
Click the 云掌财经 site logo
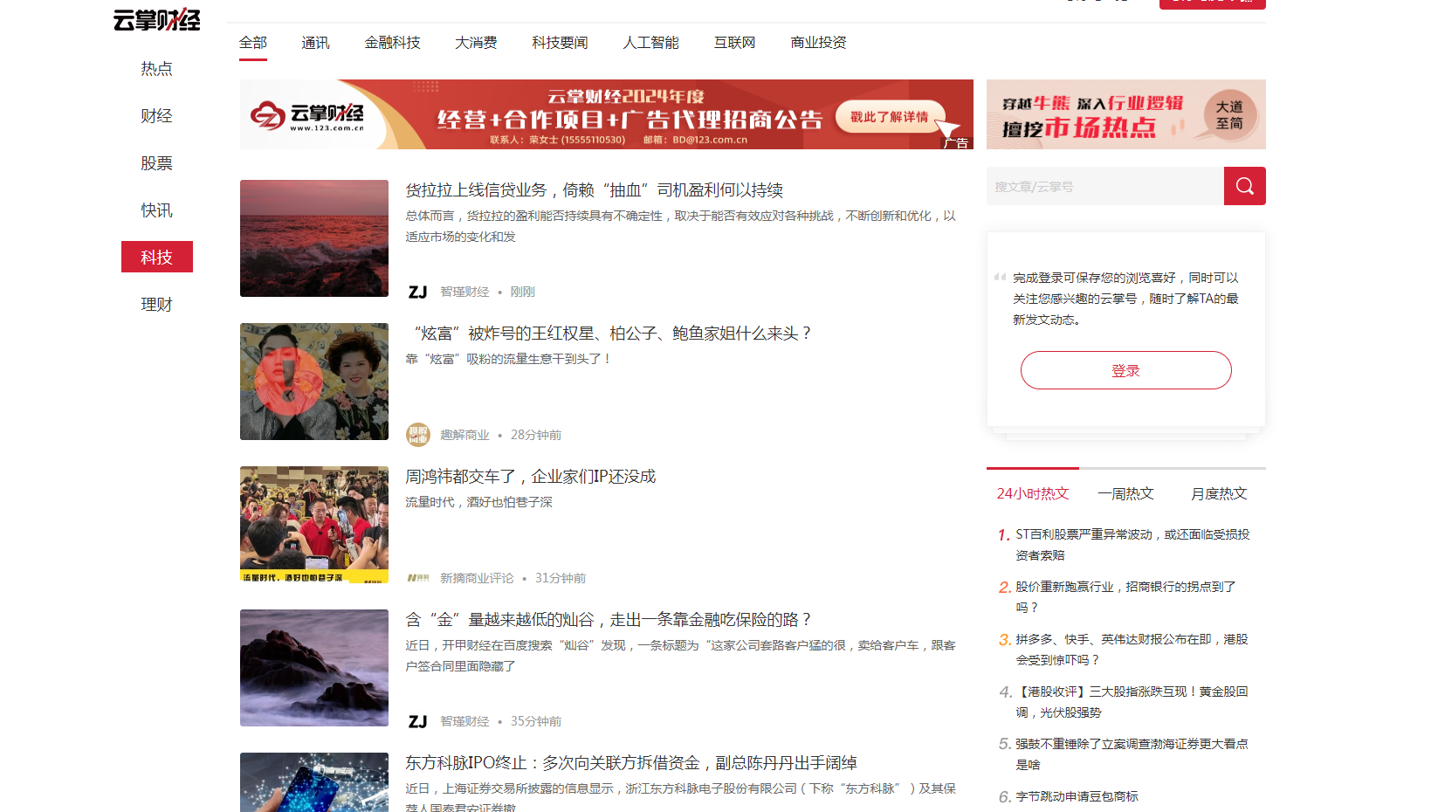(157, 18)
